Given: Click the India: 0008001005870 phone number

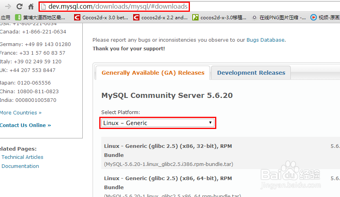Looking at the screenshot, I should [28, 100].
